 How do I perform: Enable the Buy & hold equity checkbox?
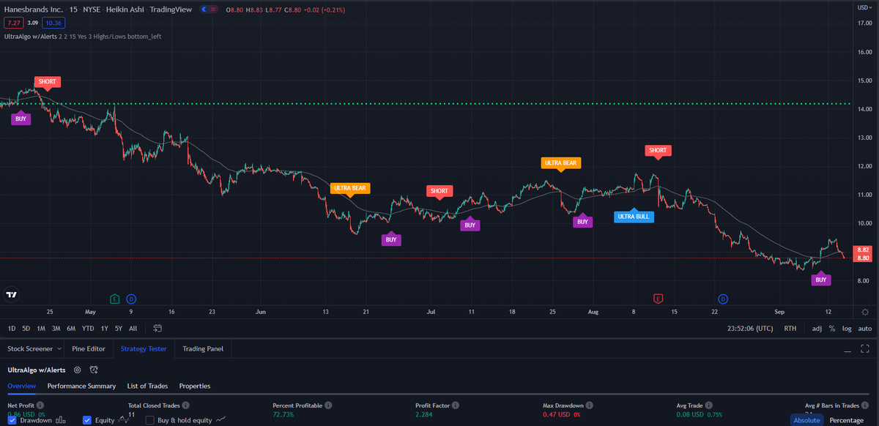click(x=150, y=420)
